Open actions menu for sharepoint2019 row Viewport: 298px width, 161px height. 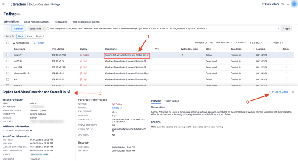(x=286, y=73)
